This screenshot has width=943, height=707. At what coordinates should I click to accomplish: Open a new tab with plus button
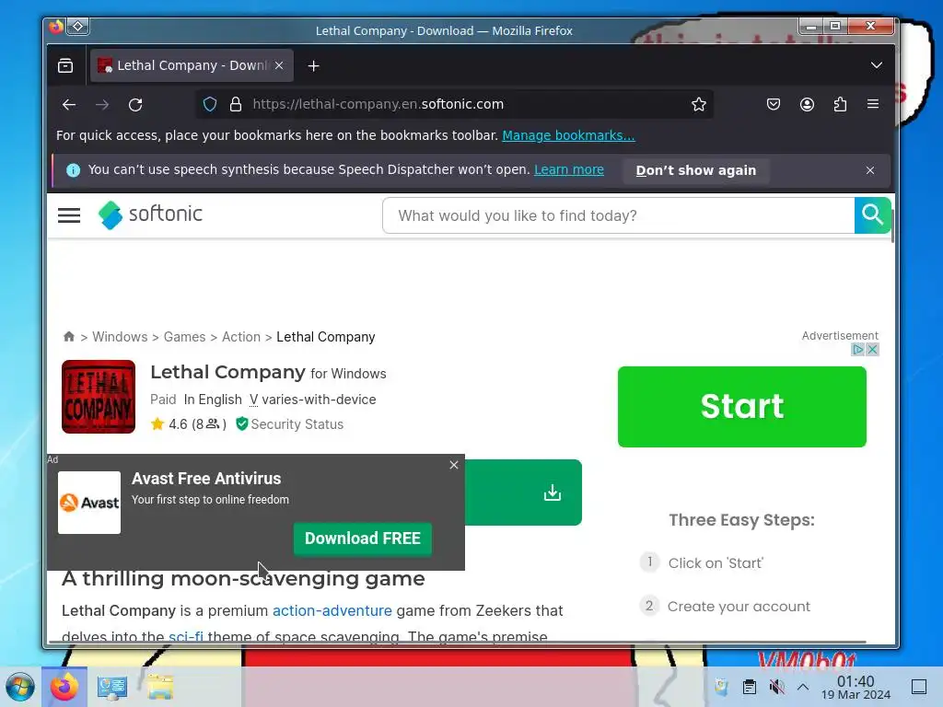(x=313, y=65)
